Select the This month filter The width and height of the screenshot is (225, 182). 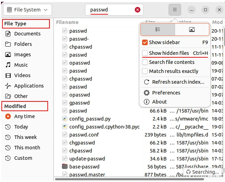(x=23, y=148)
